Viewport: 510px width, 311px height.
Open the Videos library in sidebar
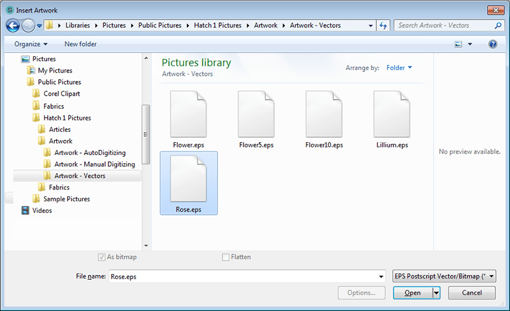coord(41,210)
